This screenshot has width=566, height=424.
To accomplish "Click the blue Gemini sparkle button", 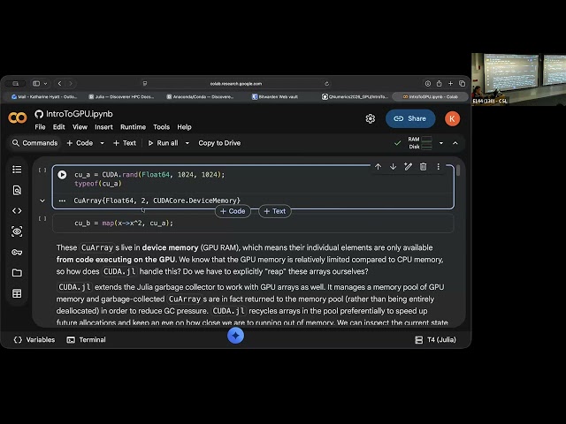I will pyautogui.click(x=236, y=336).
